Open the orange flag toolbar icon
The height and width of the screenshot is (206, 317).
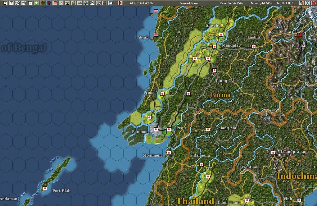(55, 3)
